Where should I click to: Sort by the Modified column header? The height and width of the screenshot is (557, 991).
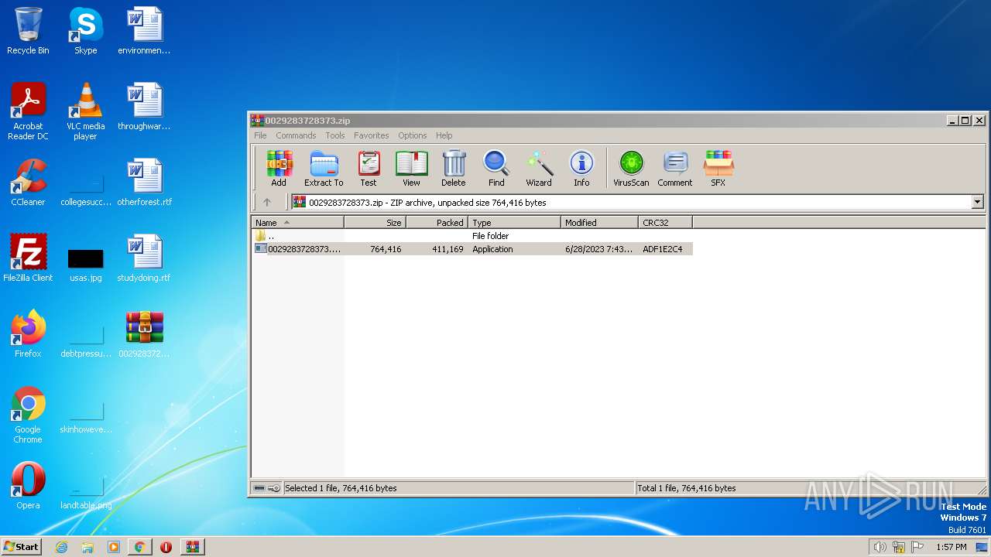click(599, 222)
